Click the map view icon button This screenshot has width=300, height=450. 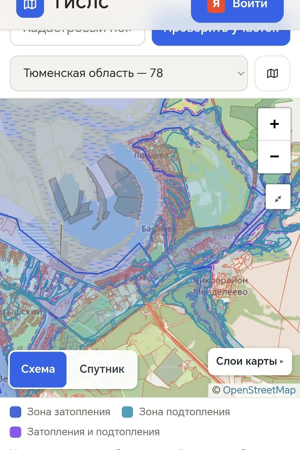pos(272,73)
